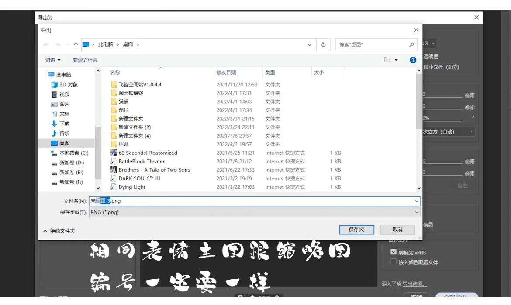Viewport: 511px width, 305px height.
Task: Check 嵌入颜色配置文件 option
Action: [394, 261]
